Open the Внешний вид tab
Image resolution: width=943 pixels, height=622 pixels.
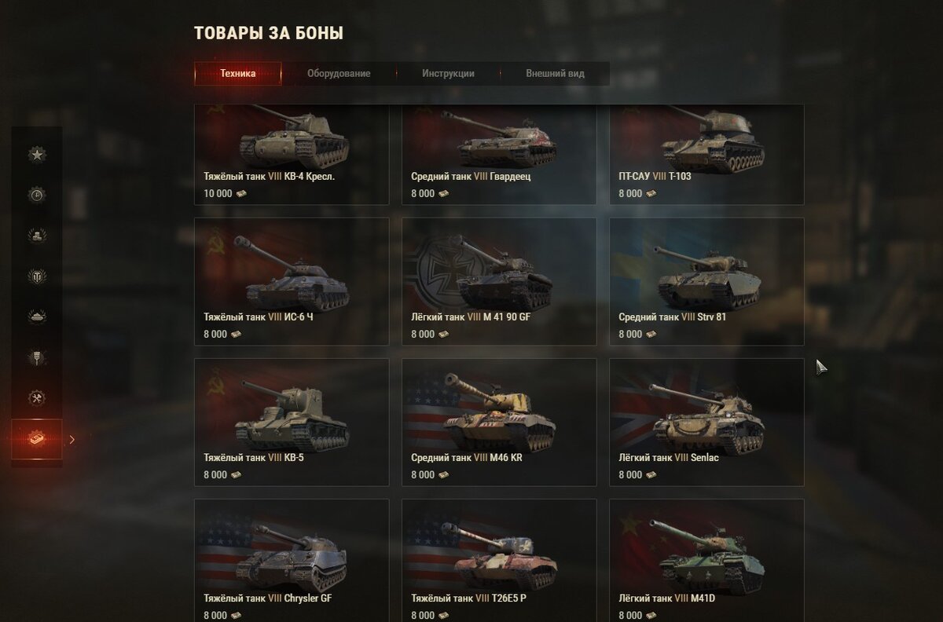(x=555, y=74)
